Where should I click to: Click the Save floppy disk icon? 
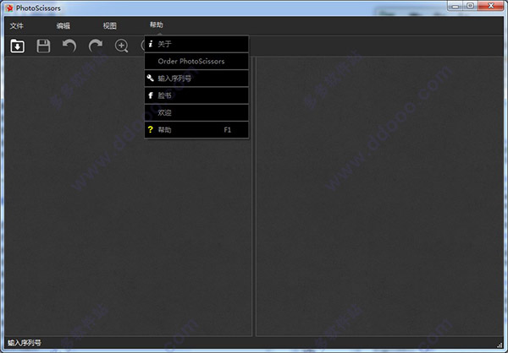pyautogui.click(x=43, y=46)
